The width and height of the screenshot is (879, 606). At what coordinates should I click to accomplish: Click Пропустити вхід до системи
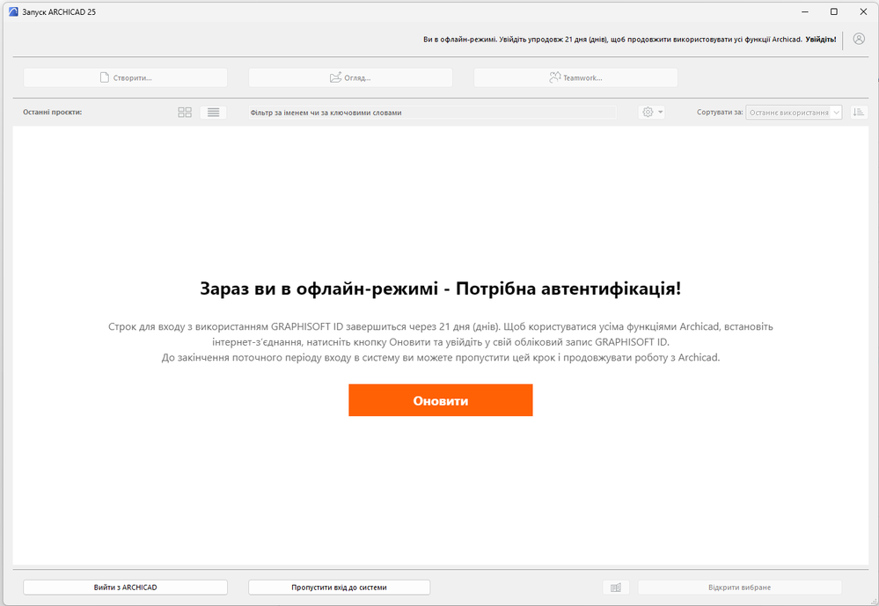(339, 587)
